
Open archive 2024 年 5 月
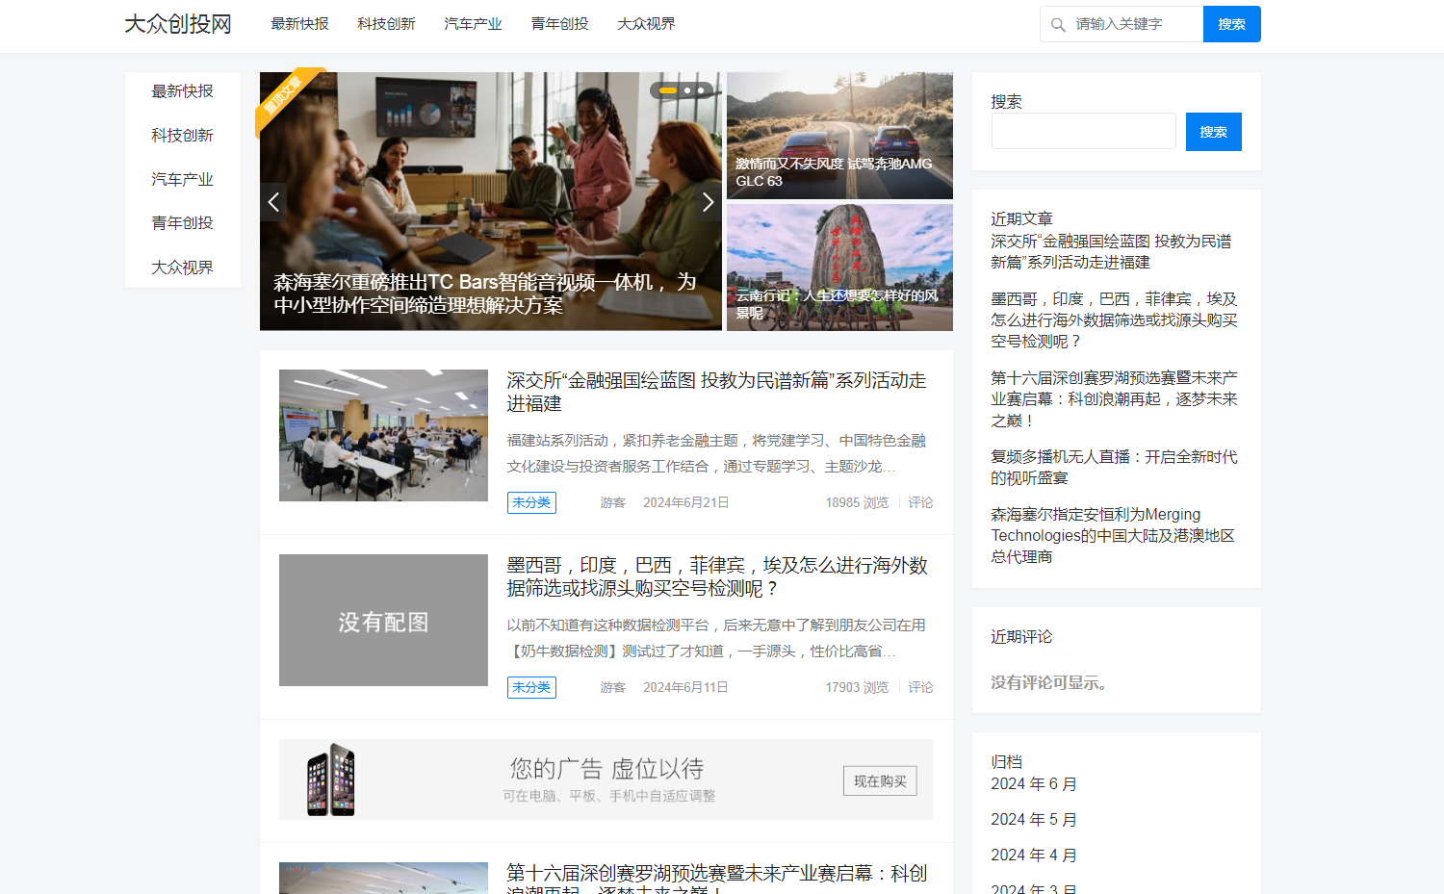coord(1034,820)
